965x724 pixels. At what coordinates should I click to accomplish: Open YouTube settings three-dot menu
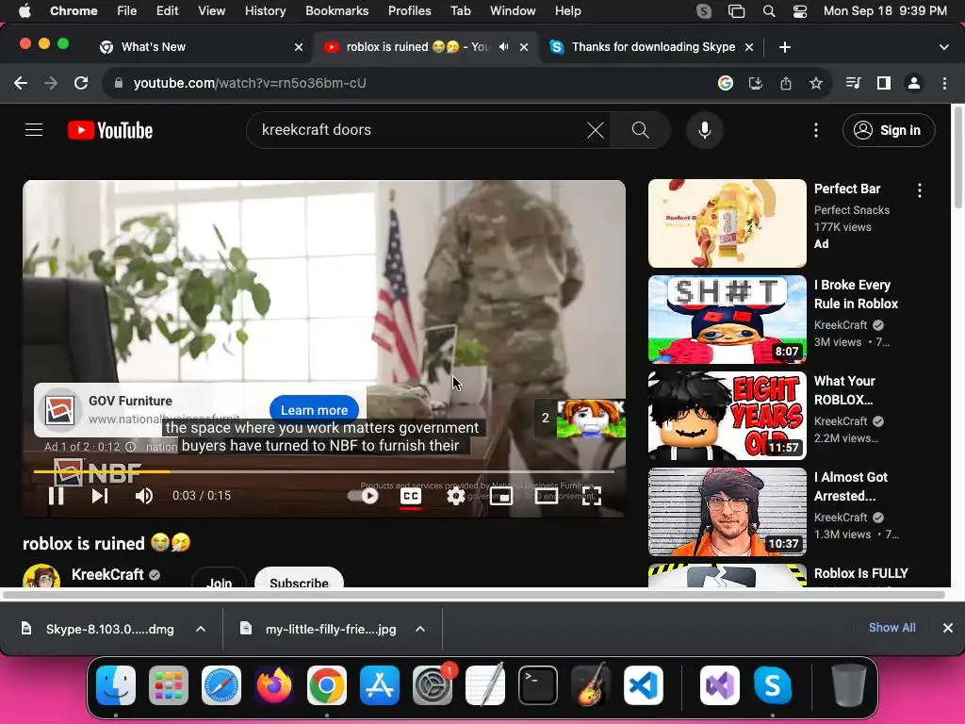[x=816, y=130]
